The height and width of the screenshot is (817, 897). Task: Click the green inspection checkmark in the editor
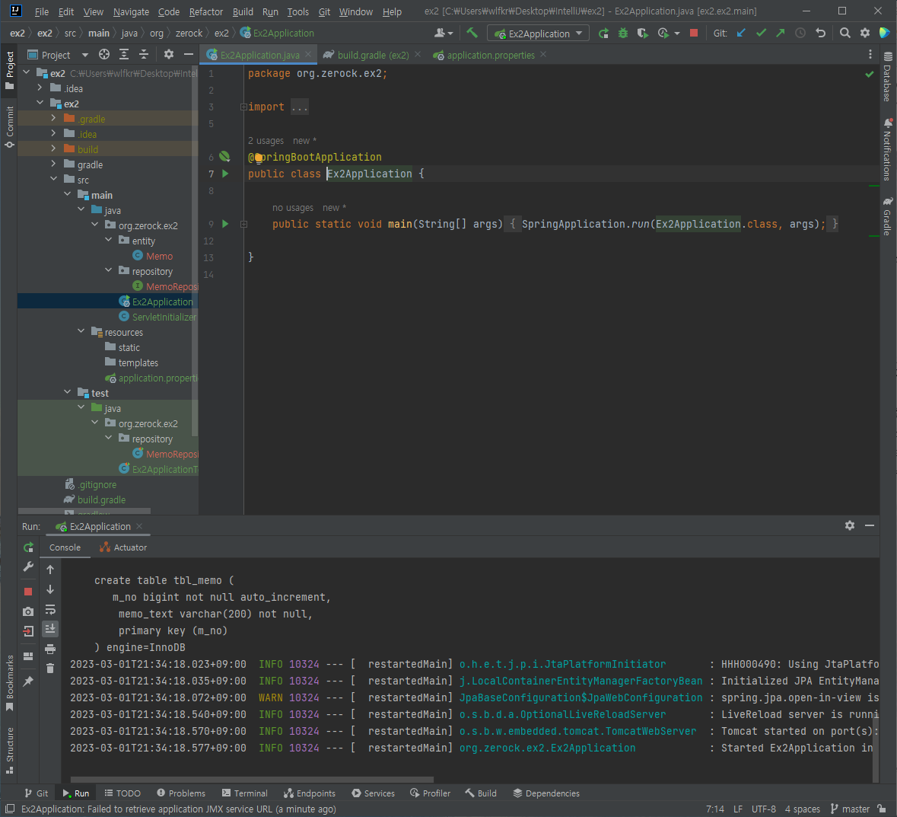[870, 74]
